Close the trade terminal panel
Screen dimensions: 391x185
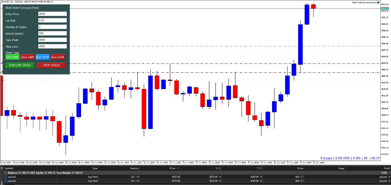coord(2,168)
